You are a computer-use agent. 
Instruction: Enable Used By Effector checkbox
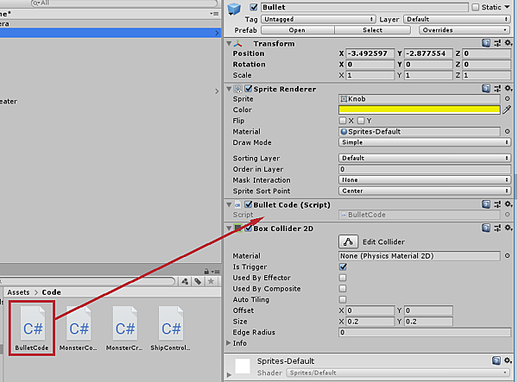click(x=343, y=278)
